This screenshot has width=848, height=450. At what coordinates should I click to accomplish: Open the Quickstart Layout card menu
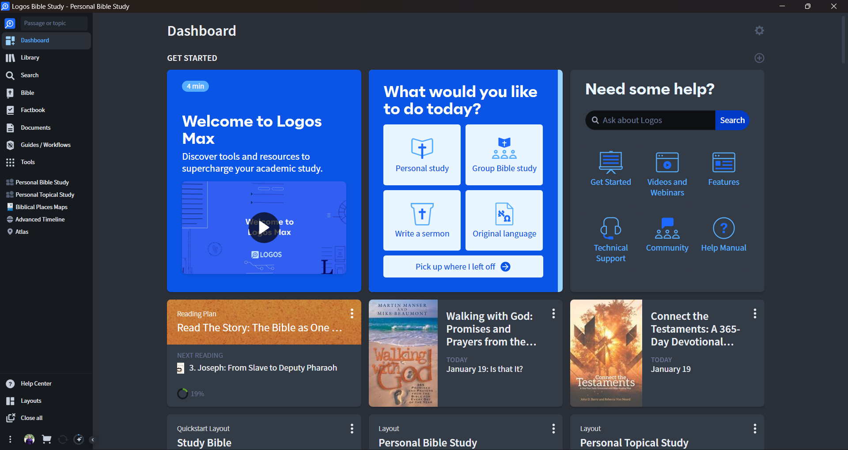click(x=352, y=428)
